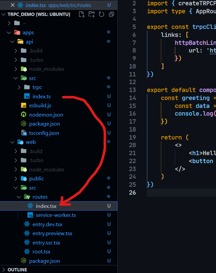Select index.tsx under routes
Screen dimensions: 216x273
[x=58, y=206]
